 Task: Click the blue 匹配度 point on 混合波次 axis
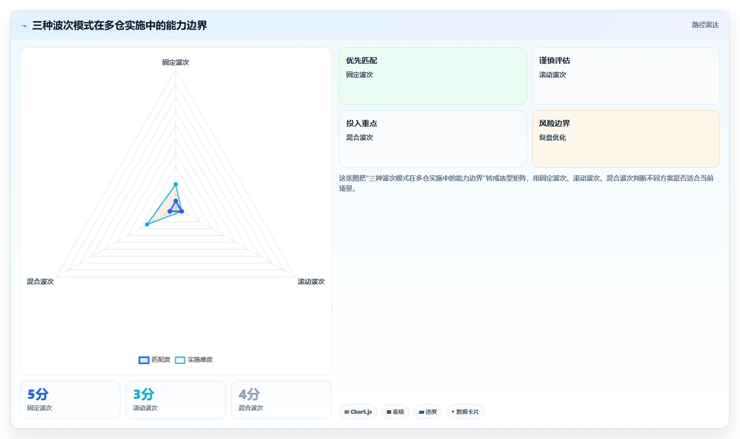click(x=170, y=212)
